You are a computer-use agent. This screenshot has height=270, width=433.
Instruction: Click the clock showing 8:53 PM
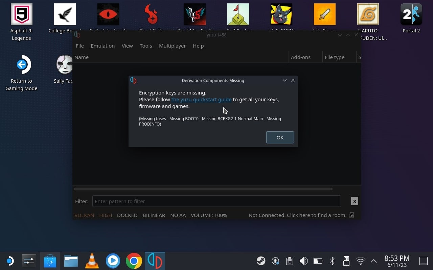point(397,261)
